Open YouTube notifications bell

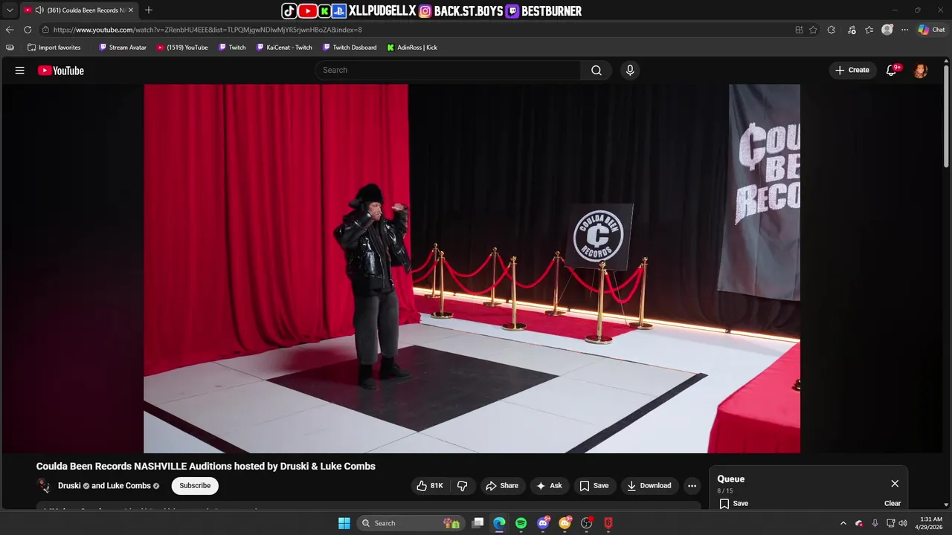coord(892,70)
